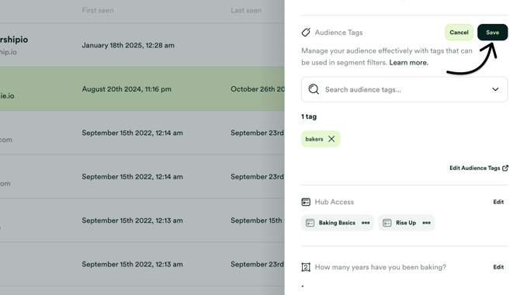Open Edit Audience Tags external link icon
The image size is (520, 295).
(x=505, y=168)
